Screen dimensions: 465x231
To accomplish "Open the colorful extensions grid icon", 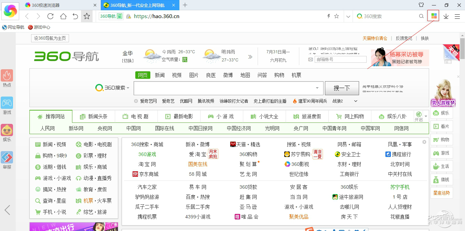I will (434, 16).
